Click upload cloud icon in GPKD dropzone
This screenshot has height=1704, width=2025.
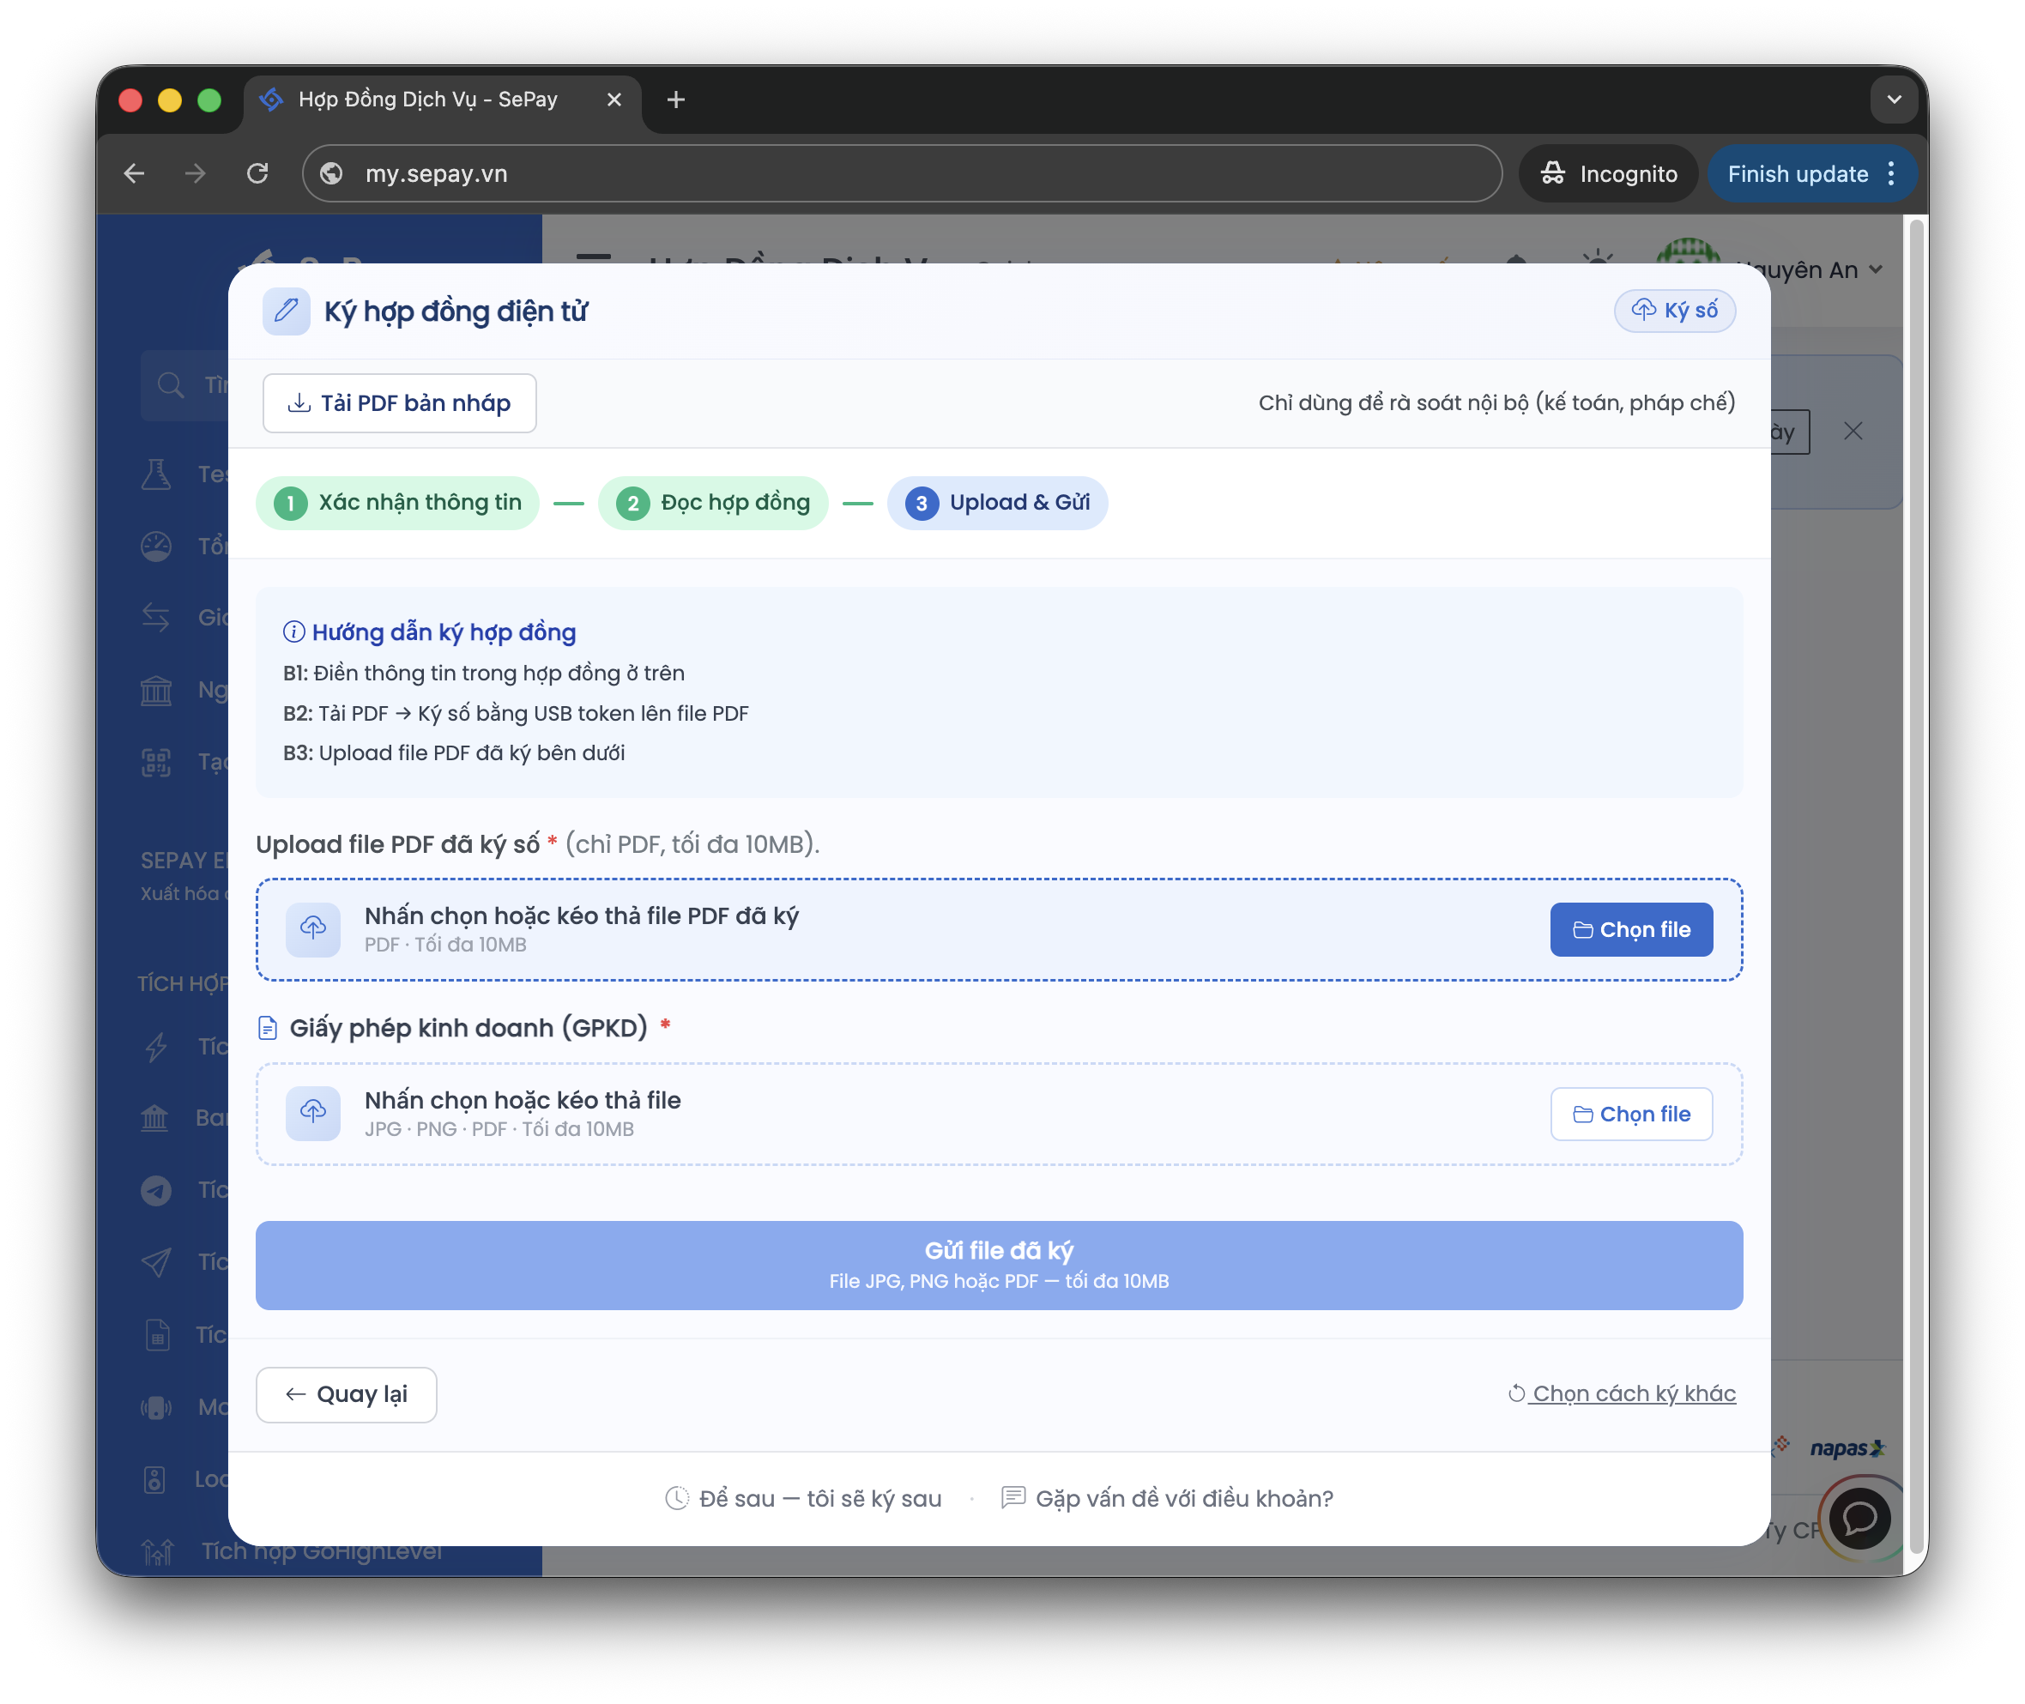pyautogui.click(x=313, y=1114)
